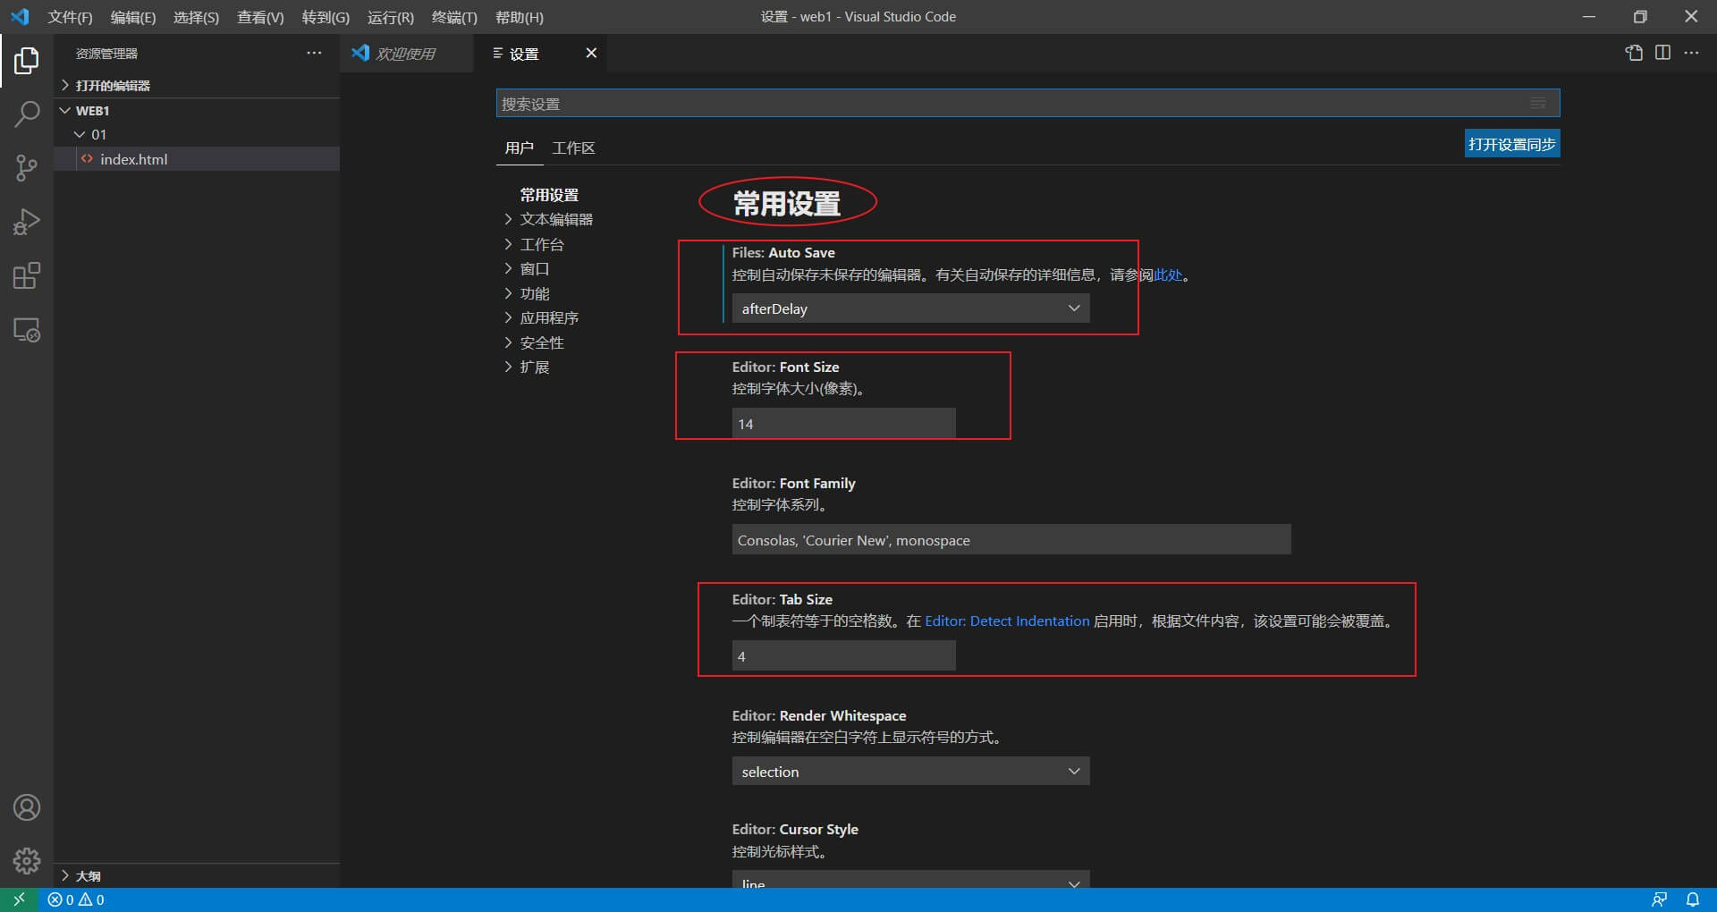Open the Extensions view icon
1717x912 pixels.
coord(27,275)
